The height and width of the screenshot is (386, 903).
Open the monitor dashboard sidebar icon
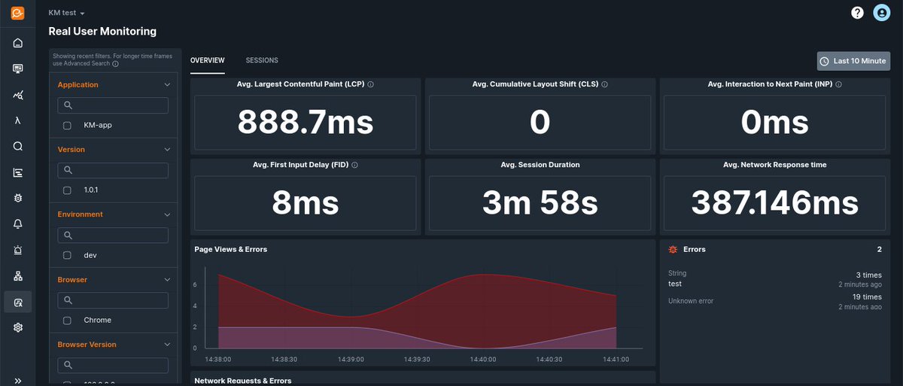(x=18, y=68)
